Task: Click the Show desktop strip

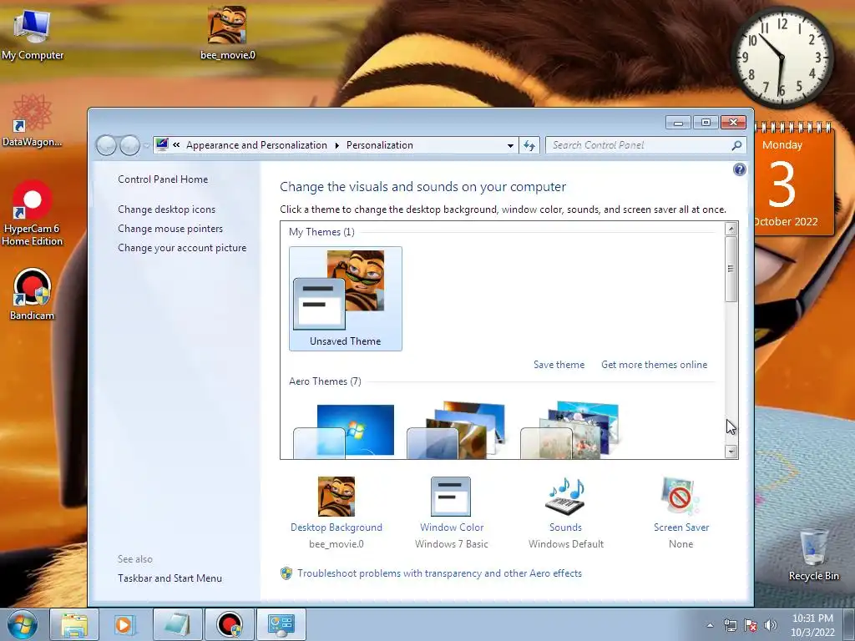Action: pos(849,624)
